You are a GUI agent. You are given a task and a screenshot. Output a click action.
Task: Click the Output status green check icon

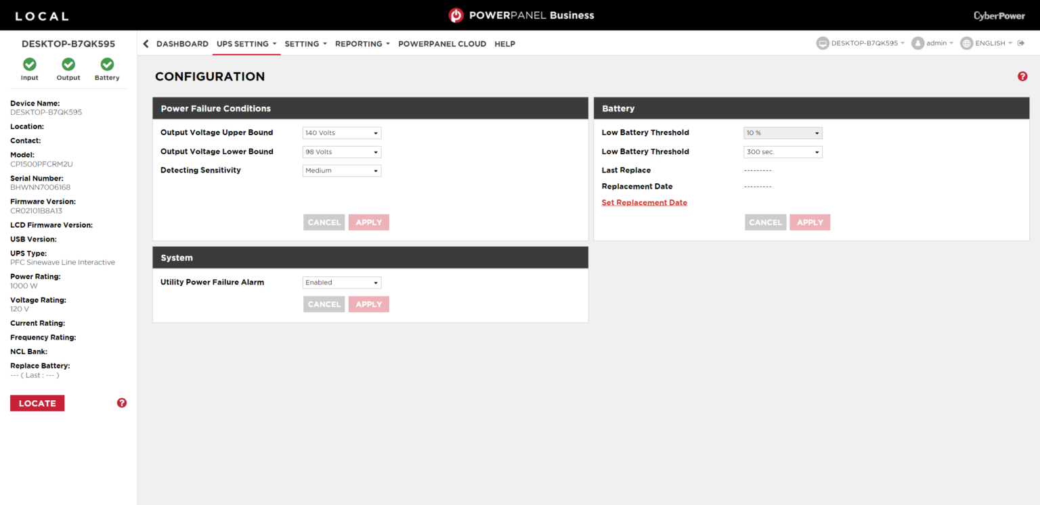pos(68,64)
